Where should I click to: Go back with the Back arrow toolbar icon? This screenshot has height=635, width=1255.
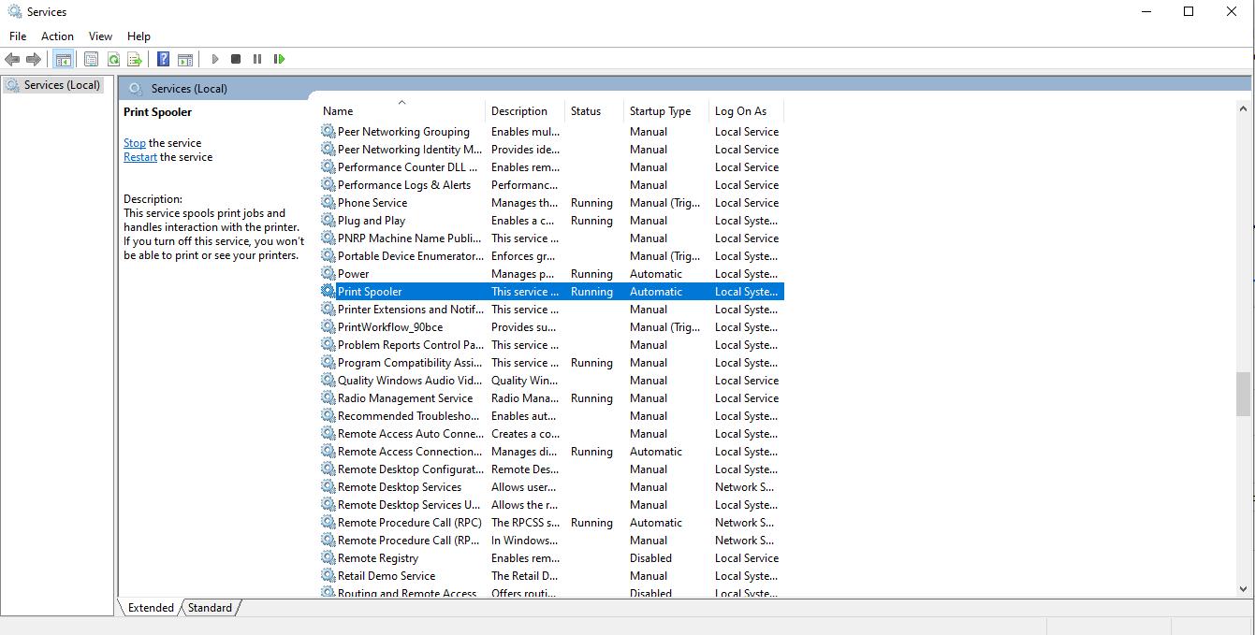[12, 59]
